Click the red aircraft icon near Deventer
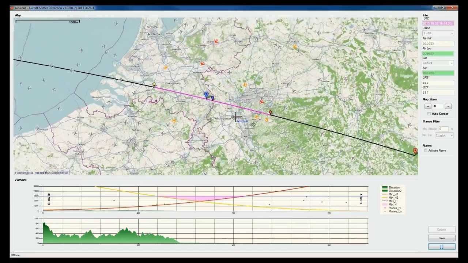468x263 pixels. [x=216, y=42]
